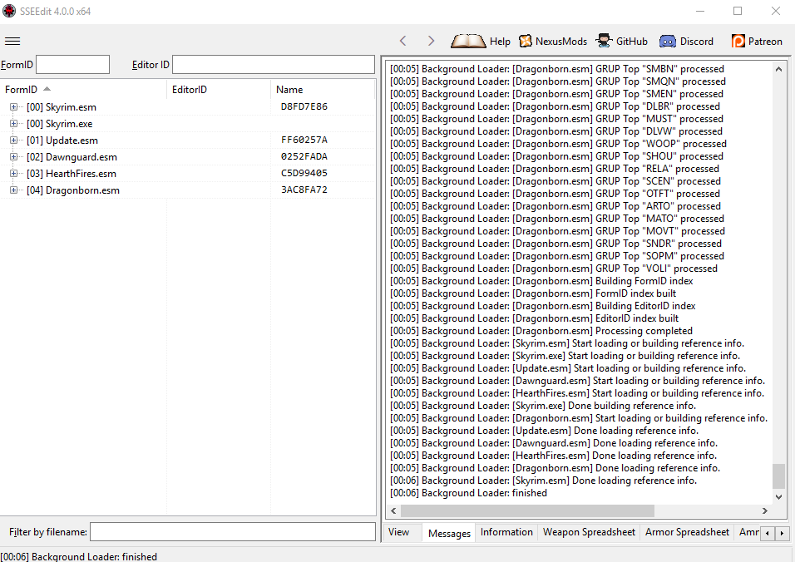
Task: Open the hamburger main menu
Action: coord(12,41)
